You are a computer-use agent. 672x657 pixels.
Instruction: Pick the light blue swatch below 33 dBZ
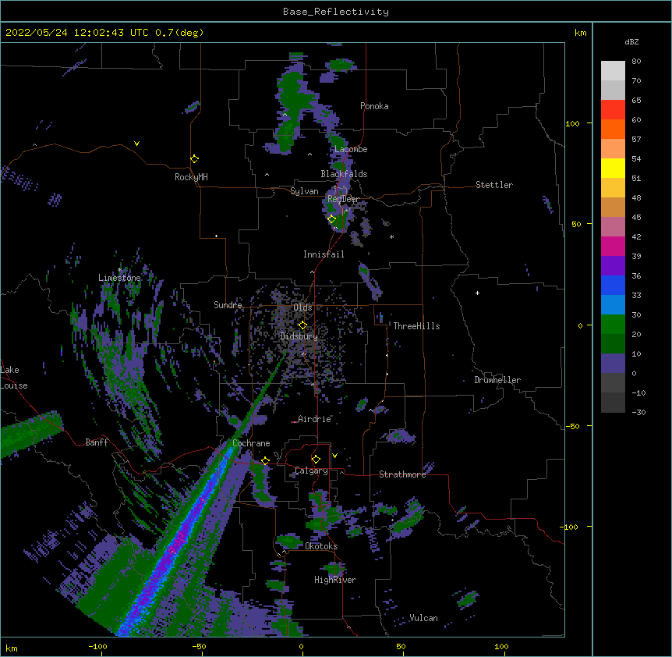click(x=613, y=304)
